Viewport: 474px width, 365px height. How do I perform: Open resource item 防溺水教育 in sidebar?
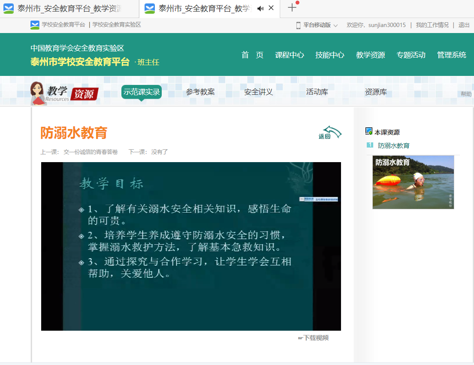[394, 146]
